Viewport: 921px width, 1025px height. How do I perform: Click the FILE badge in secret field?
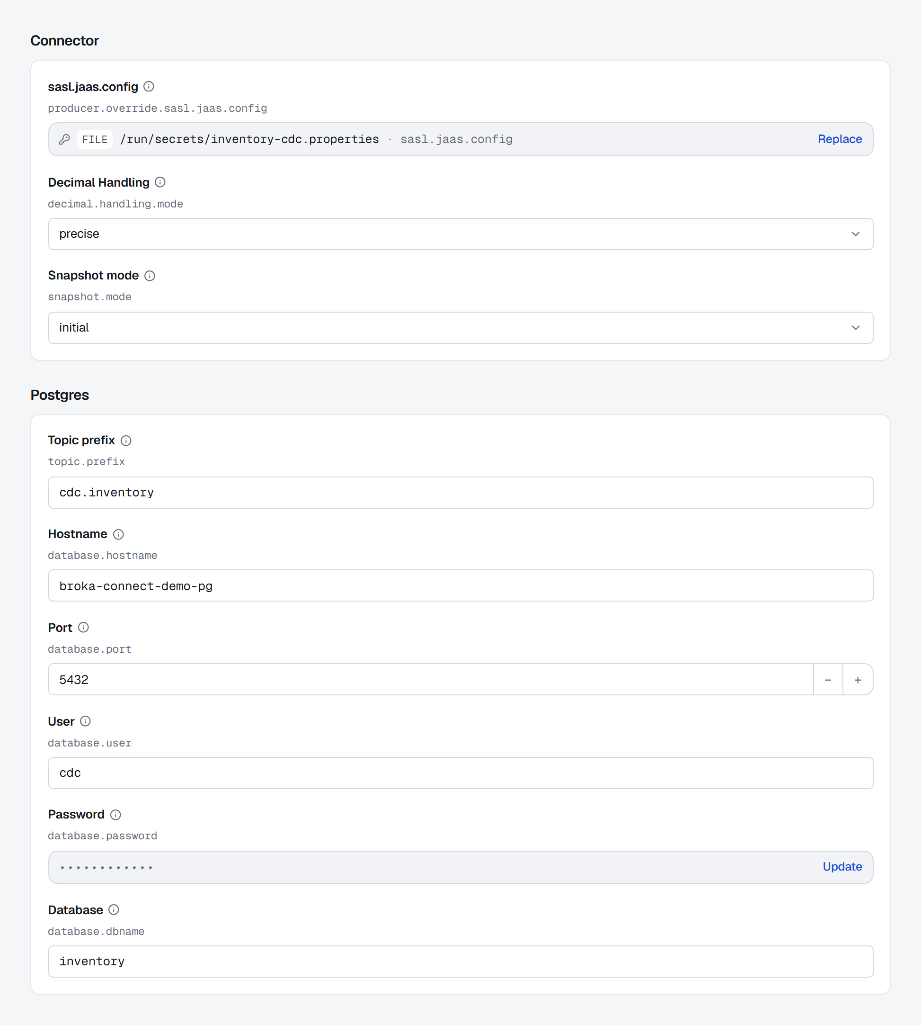click(x=95, y=139)
